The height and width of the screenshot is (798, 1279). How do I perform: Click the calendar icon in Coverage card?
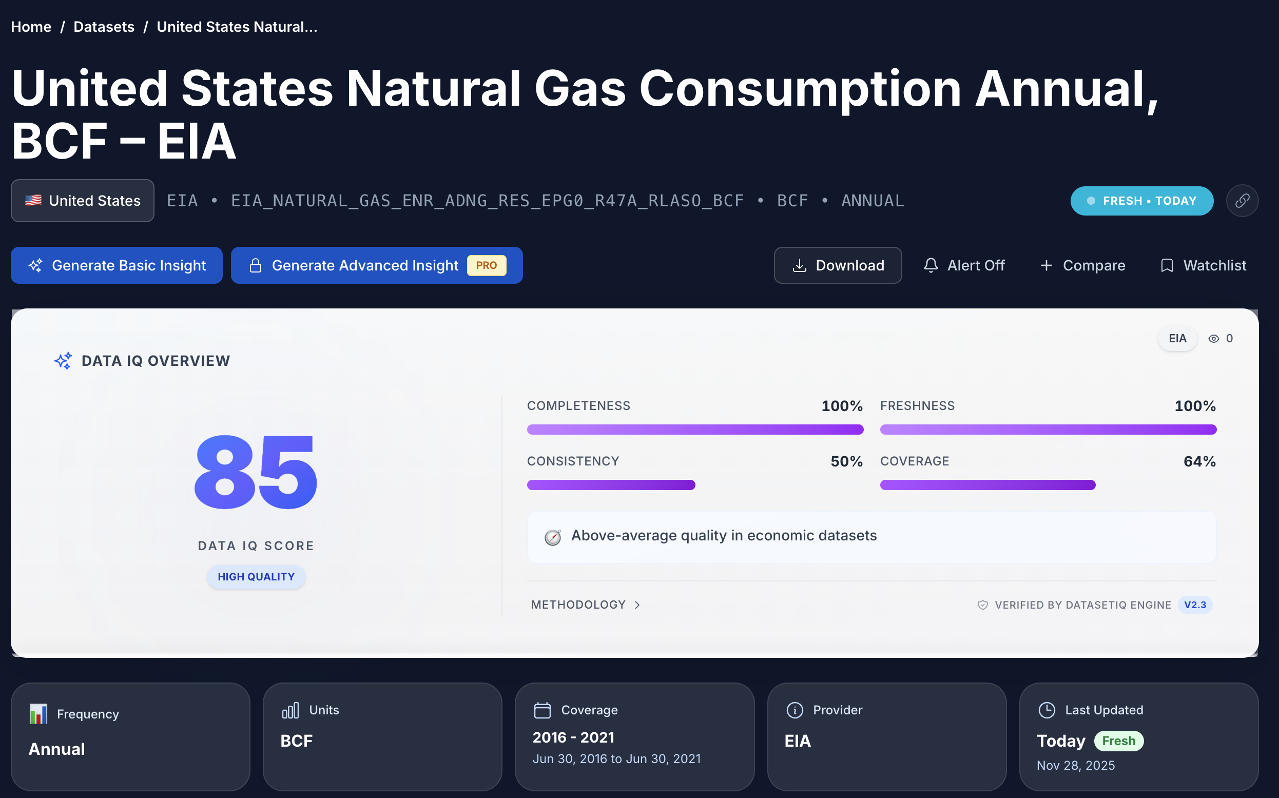[x=542, y=710]
